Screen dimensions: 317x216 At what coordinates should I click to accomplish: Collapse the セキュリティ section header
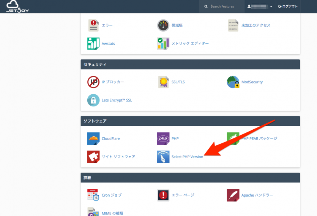tap(190, 65)
